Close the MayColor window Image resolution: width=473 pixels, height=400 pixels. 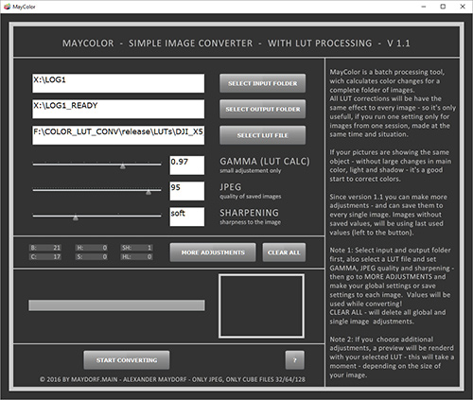(463, 7)
